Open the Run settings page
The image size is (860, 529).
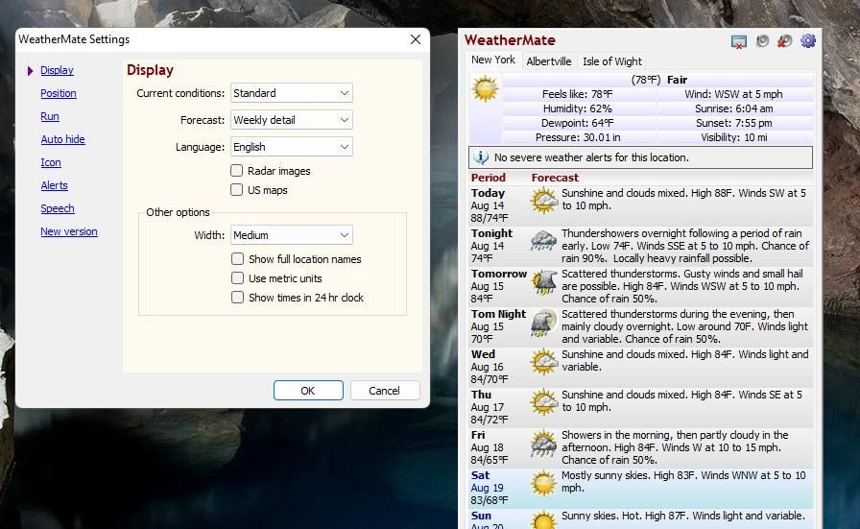pos(49,116)
